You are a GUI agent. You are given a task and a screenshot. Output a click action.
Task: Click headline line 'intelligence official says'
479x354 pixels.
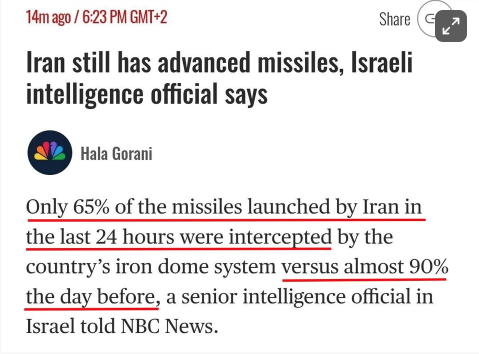146,94
